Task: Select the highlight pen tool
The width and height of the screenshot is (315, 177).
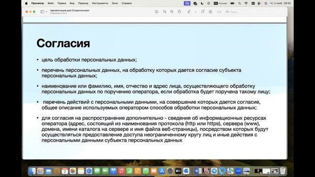Action: click(189, 12)
